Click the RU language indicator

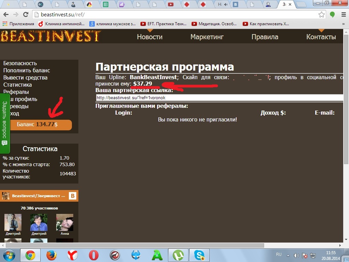(x=279, y=254)
